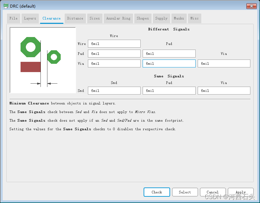Viewport: 260px width, 203px height.
Task: Click the line about same footprint
Action: click(97, 120)
